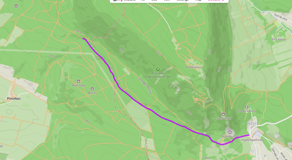
Task: Click the green Pilis-oldal nature reserve icon
Action: [158, 69]
